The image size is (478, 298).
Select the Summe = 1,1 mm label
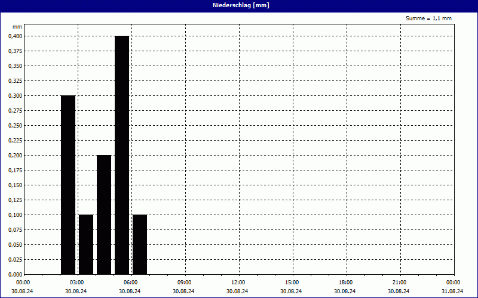[x=428, y=18]
